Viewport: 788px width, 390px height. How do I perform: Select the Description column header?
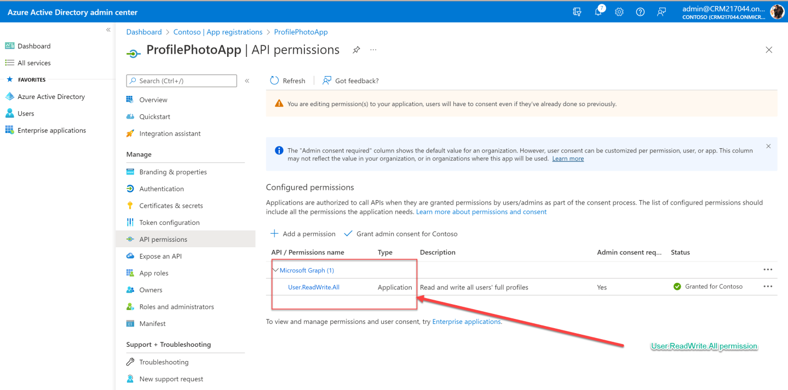click(438, 253)
